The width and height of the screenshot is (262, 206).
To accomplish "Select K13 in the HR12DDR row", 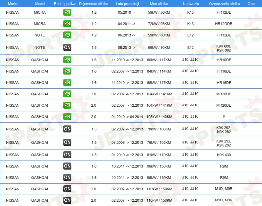I will pyautogui.click(x=190, y=24).
